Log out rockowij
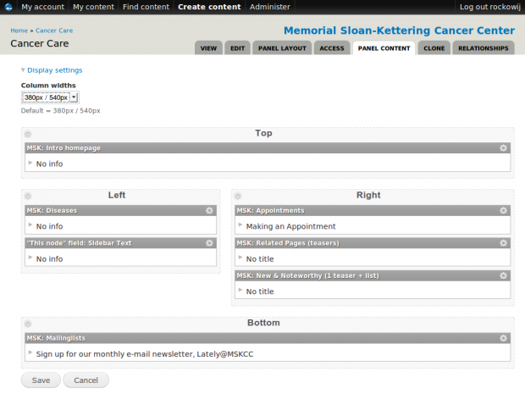The image size is (525, 394). tap(489, 7)
